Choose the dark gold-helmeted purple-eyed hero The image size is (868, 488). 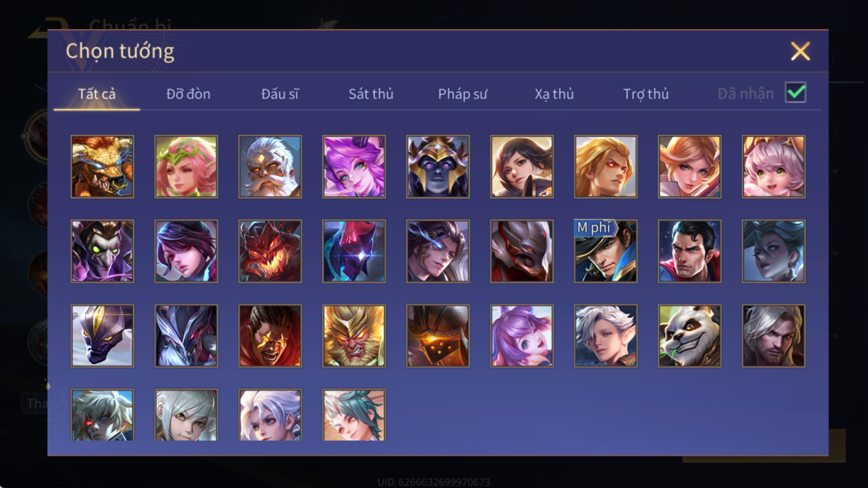click(438, 166)
